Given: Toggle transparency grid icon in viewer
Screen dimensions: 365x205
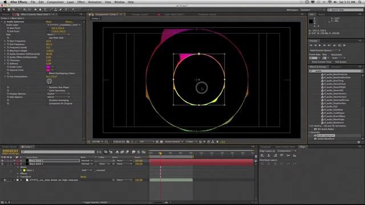Looking at the screenshot, I should 161,142.
